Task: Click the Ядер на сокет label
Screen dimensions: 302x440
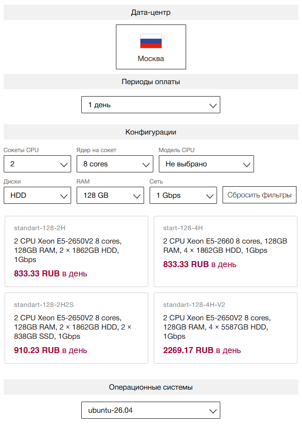Action: click(x=96, y=150)
